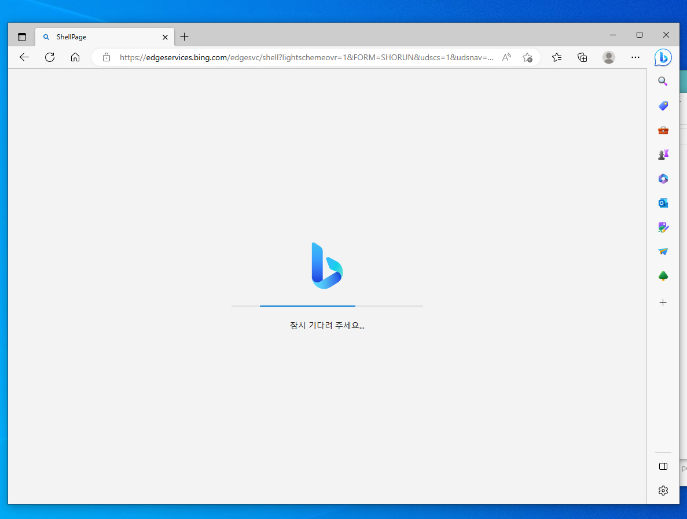Add this page to favorites
The width and height of the screenshot is (687, 519).
coord(527,57)
